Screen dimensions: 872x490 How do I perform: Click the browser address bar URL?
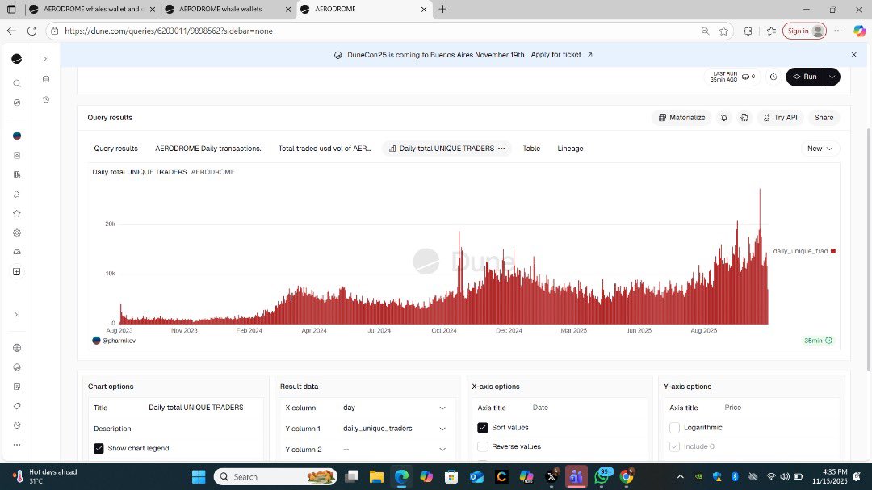(169, 31)
